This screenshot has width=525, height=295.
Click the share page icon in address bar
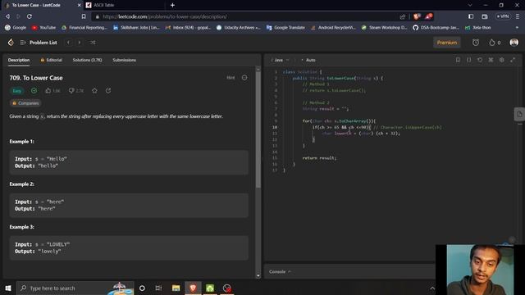click(x=403, y=16)
